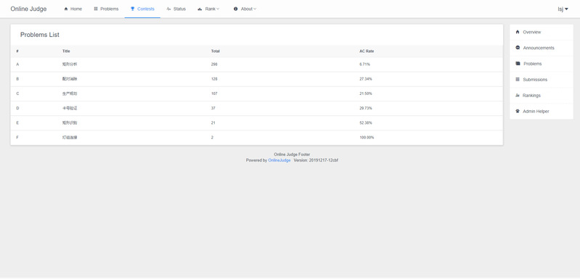Expand the About dropdown chevron
580x279 pixels.
[x=255, y=9]
